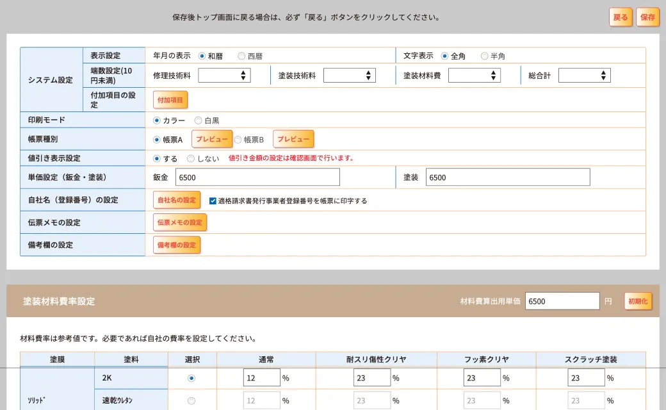Choose 全角 character display

click(444, 56)
